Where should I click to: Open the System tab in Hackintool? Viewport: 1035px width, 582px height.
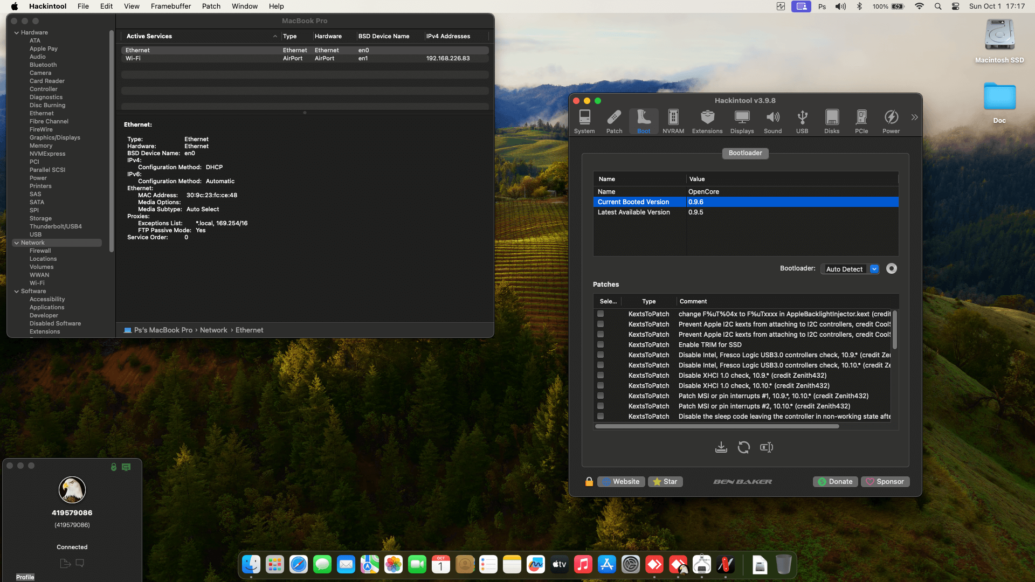[x=584, y=122]
